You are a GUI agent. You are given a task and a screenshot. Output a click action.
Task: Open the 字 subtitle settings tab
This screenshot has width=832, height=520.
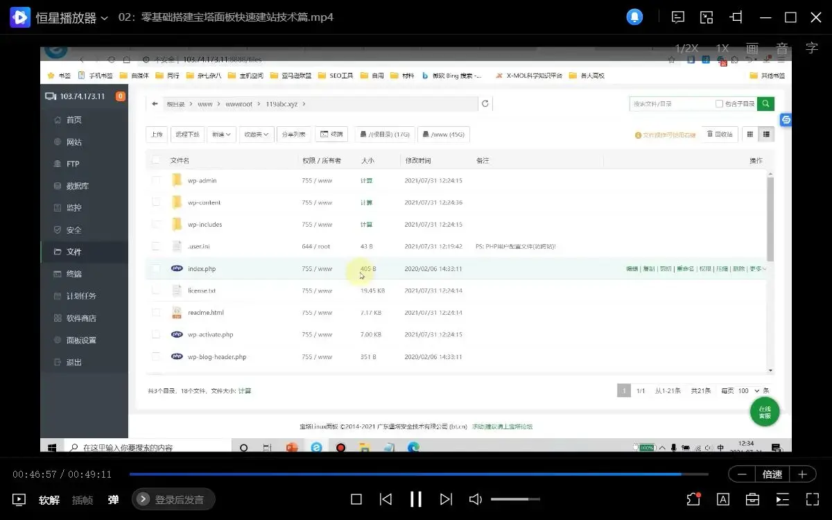click(x=812, y=49)
